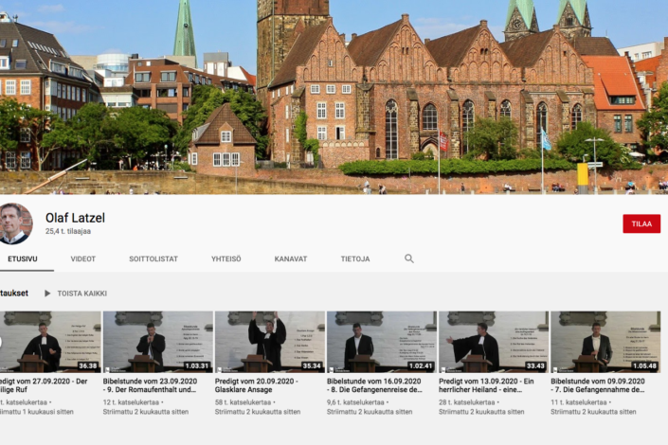Click the play icon beside Toista kaikki
The height and width of the screenshot is (445, 668).
pos(47,294)
